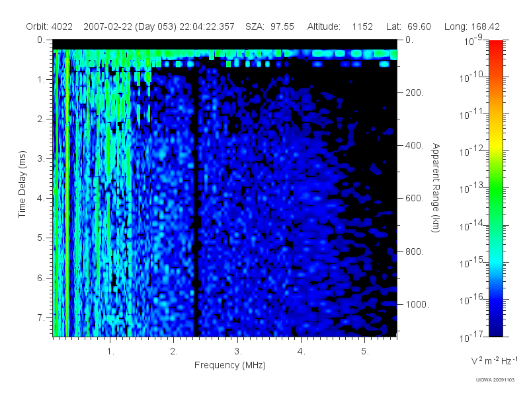Click the UIOWA 20091103 credit text
529x396 pixels.
(495, 380)
